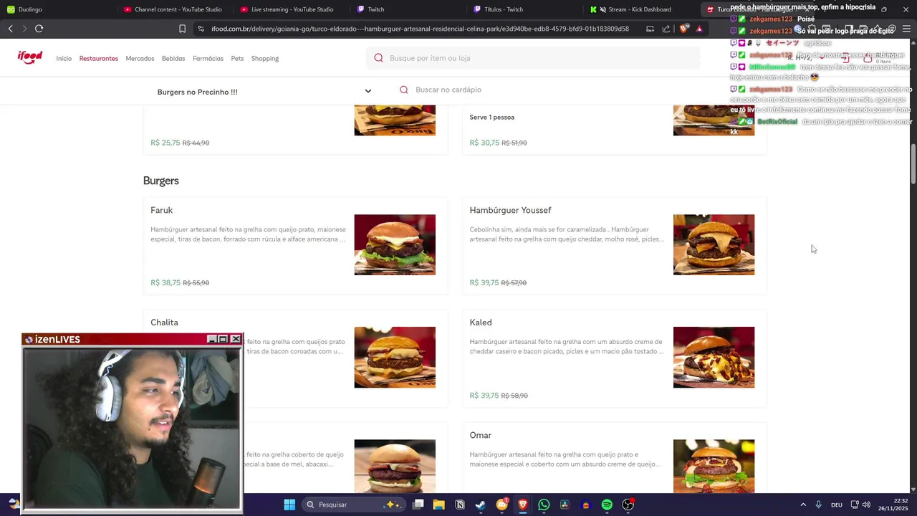Viewport: 917px width, 516px height.
Task: Open WhatsApp from the taskbar
Action: 544,505
